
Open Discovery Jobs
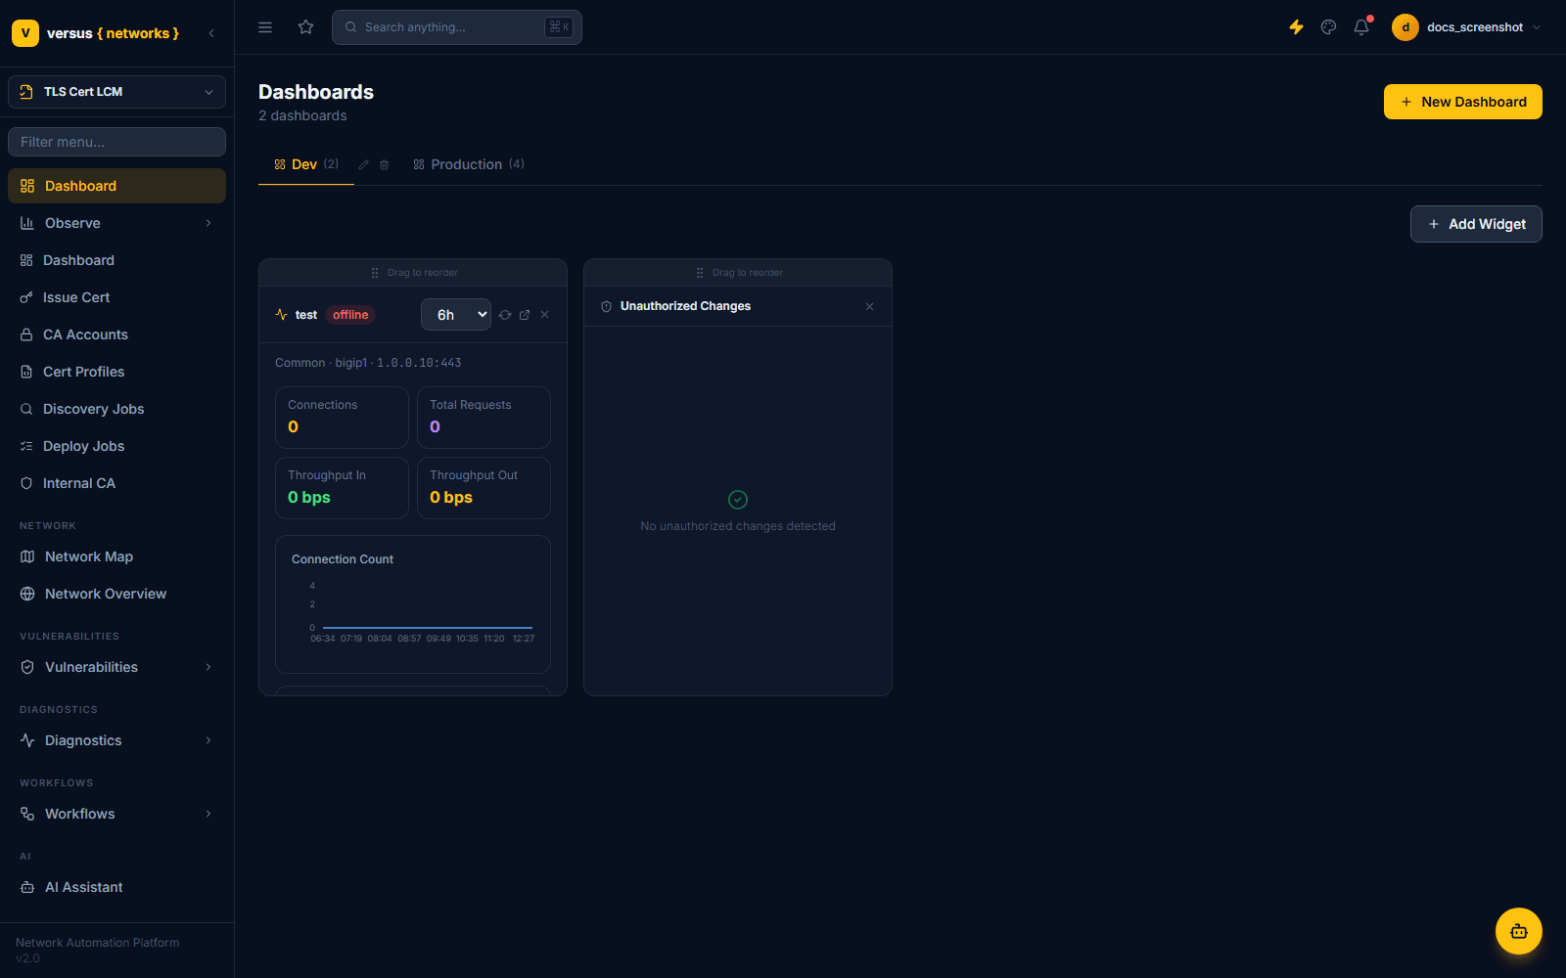click(116, 409)
